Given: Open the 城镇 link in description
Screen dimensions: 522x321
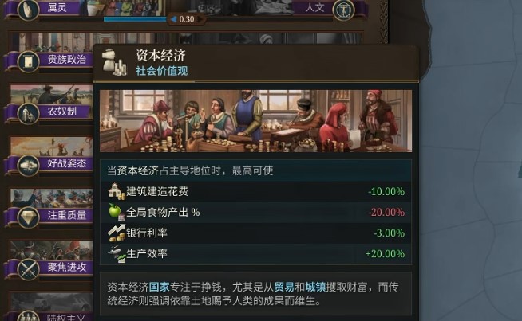Looking at the screenshot, I should coord(315,287).
